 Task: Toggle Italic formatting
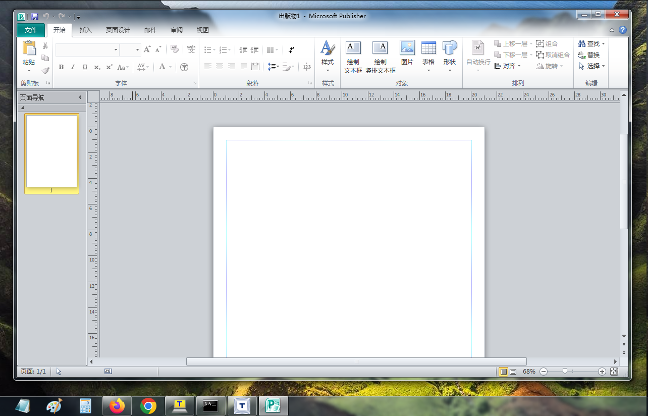[x=73, y=67]
